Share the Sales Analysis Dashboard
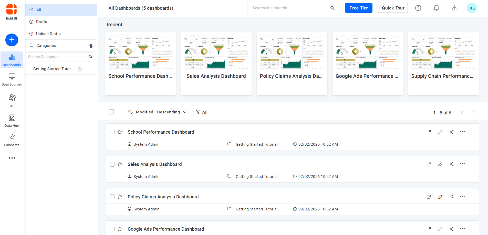 coord(452,164)
